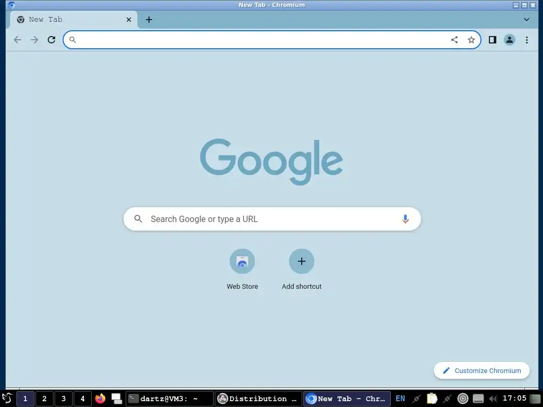
Task: Expand the tab search chevron
Action: point(527,20)
